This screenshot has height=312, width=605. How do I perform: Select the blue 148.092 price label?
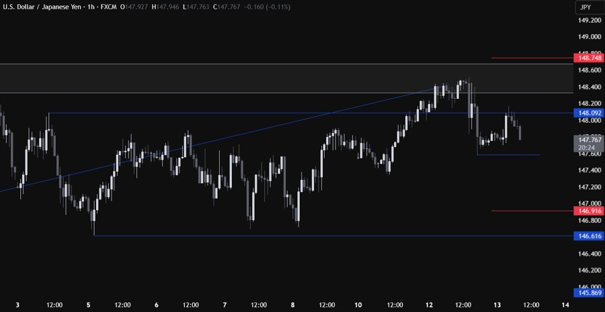(x=588, y=113)
